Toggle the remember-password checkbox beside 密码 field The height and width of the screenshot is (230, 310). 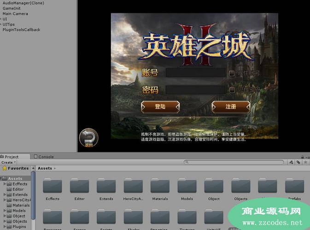[x=232, y=90]
